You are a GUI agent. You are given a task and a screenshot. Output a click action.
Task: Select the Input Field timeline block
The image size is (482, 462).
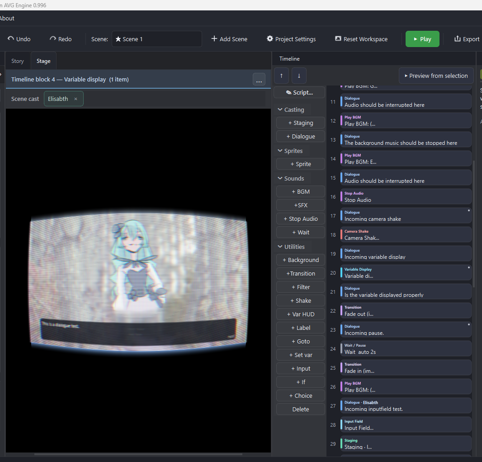tap(406, 425)
